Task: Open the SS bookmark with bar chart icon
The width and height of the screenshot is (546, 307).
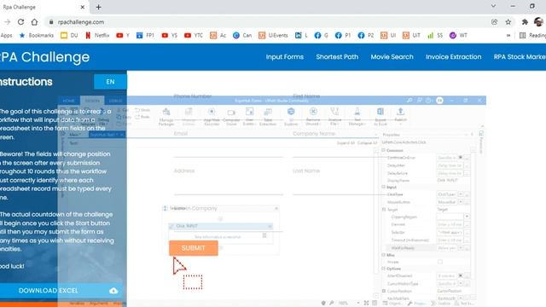Action: [x=435, y=35]
